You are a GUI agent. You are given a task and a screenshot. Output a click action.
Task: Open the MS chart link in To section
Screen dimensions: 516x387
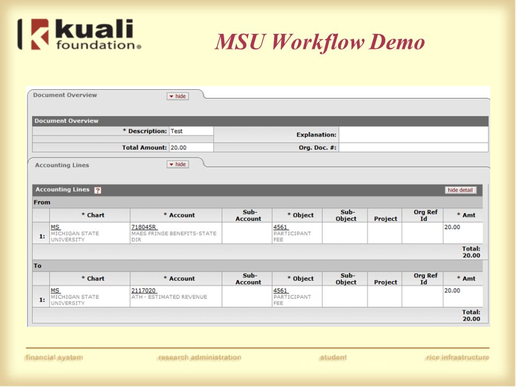pyautogui.click(x=55, y=291)
